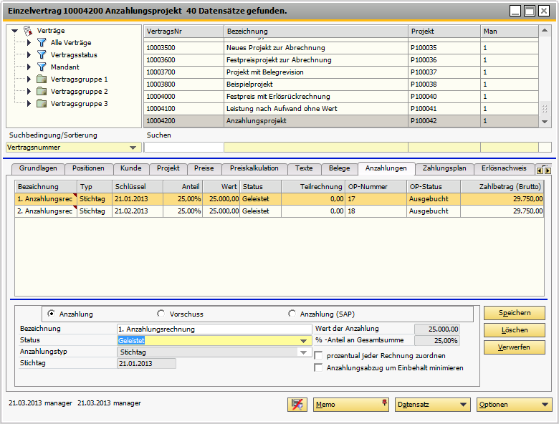Click the crossed-out icon button left of Memo
This screenshot has height=424, width=559.
(x=297, y=405)
